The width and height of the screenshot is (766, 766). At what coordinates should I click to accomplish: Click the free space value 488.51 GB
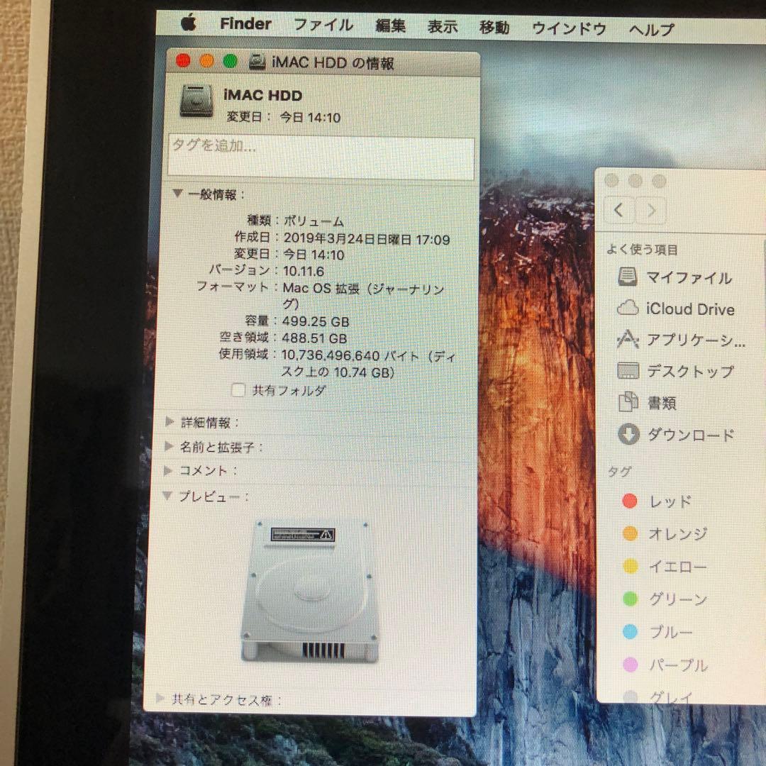pos(314,338)
